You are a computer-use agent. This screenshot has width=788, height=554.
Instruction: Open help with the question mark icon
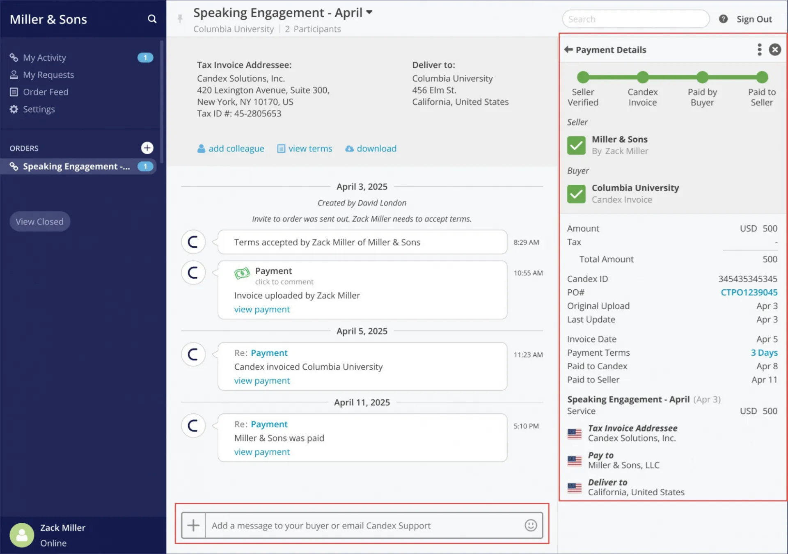point(723,19)
